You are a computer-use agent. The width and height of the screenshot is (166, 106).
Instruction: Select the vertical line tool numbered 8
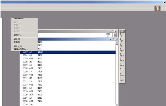[122, 70]
